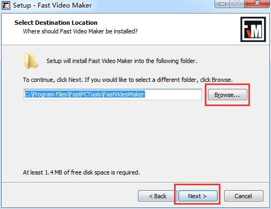Screen dimensions: 271x209
Task: Click the 'Select Destination Location' heading
Action: [x=56, y=23]
